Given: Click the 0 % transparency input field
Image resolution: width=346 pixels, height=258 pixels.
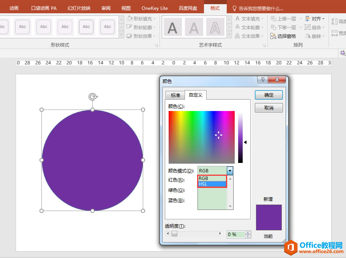Looking at the screenshot, I should [x=236, y=235].
